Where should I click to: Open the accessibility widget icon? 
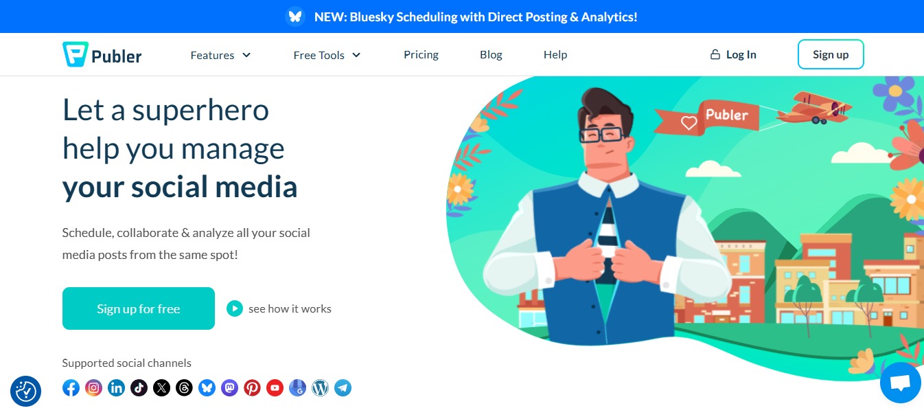coord(25,390)
